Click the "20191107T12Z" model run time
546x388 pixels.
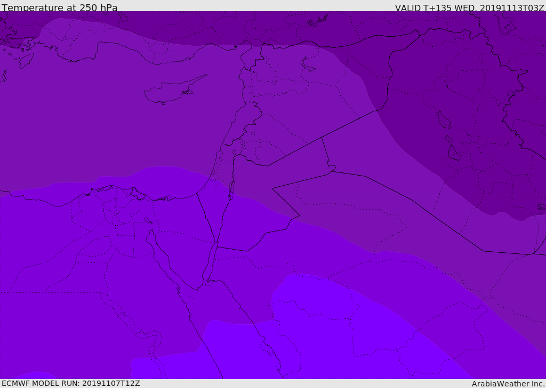click(x=111, y=383)
